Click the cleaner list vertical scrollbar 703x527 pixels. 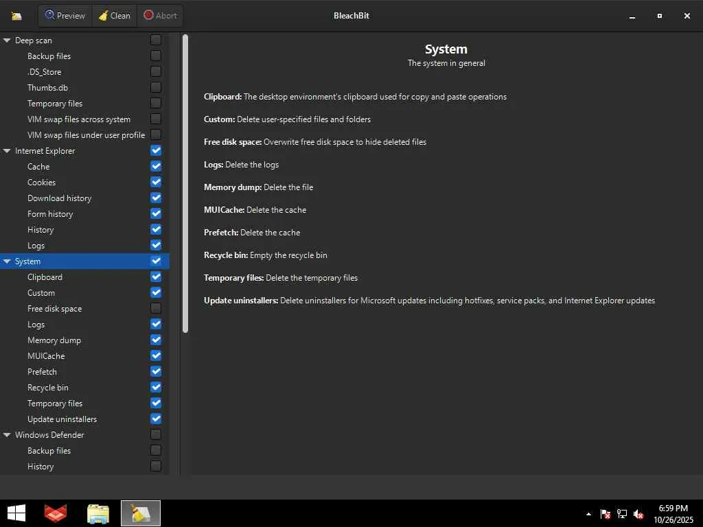[185, 184]
